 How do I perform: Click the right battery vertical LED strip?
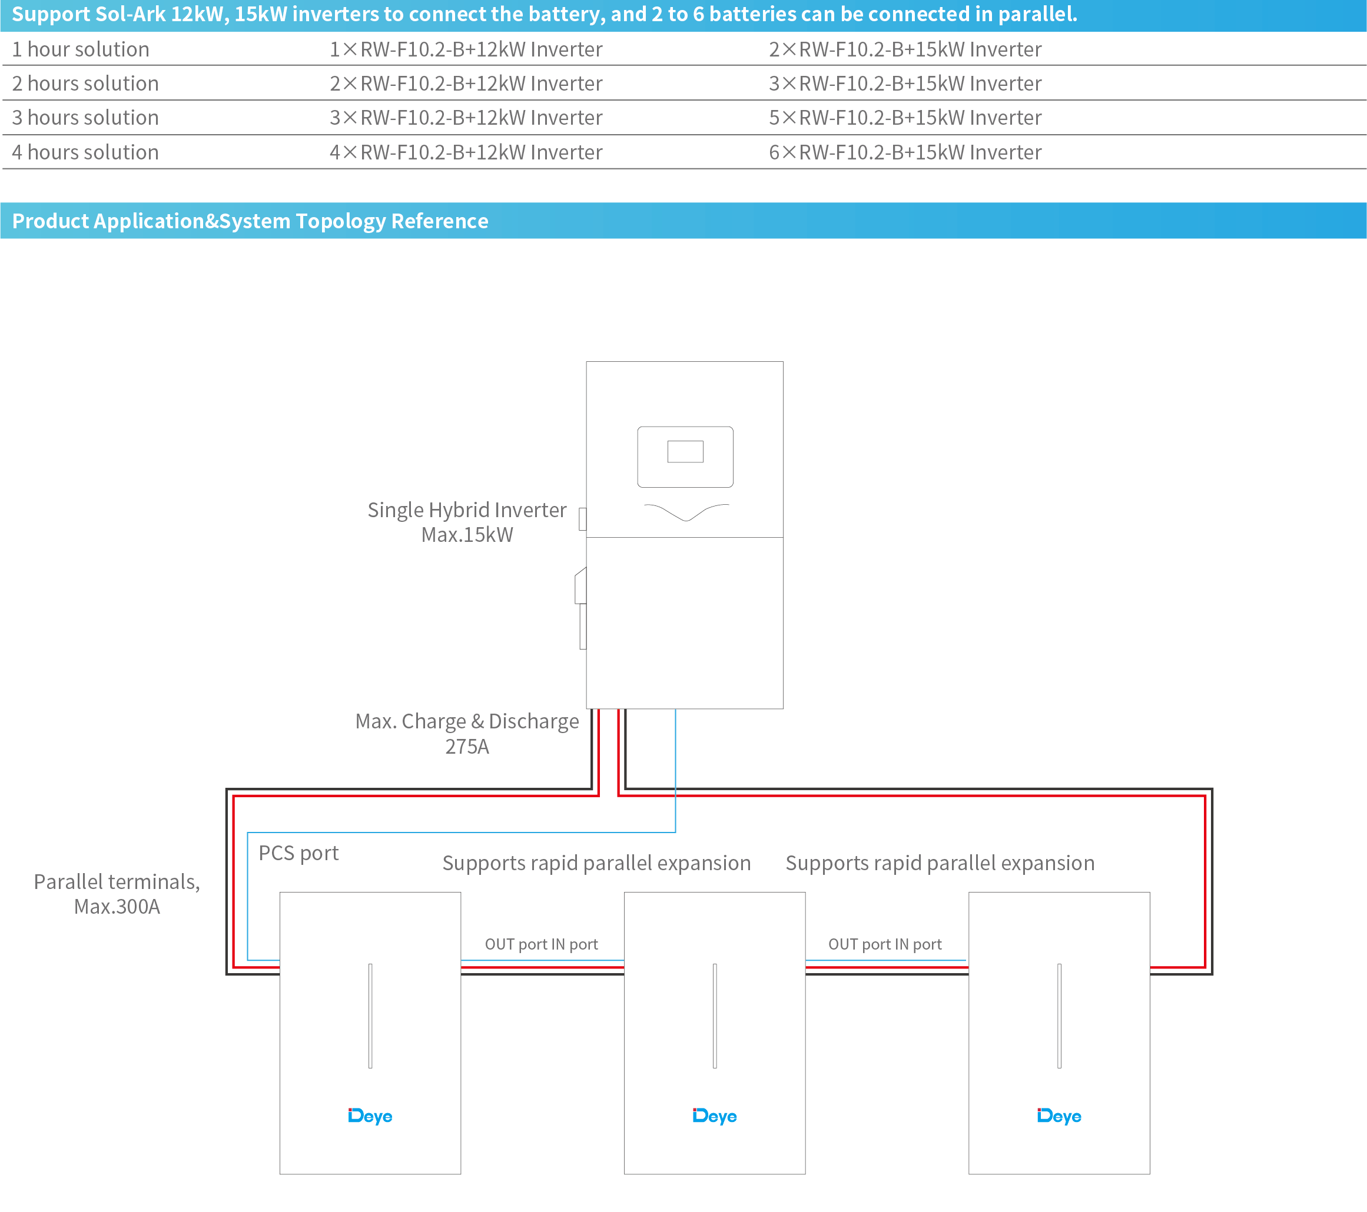pos(1059,1015)
